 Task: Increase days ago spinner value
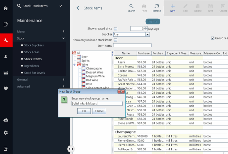[x=146, y=27]
